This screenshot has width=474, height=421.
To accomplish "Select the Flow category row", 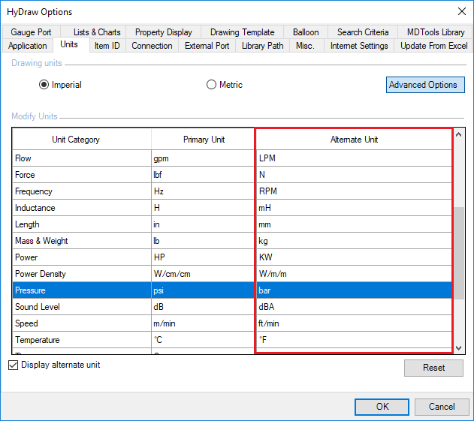I will coord(82,158).
